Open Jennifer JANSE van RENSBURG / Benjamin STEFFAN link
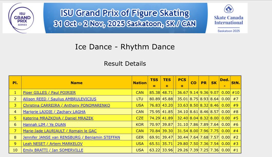Screen dimensions: 272x157 coord(71,137)
